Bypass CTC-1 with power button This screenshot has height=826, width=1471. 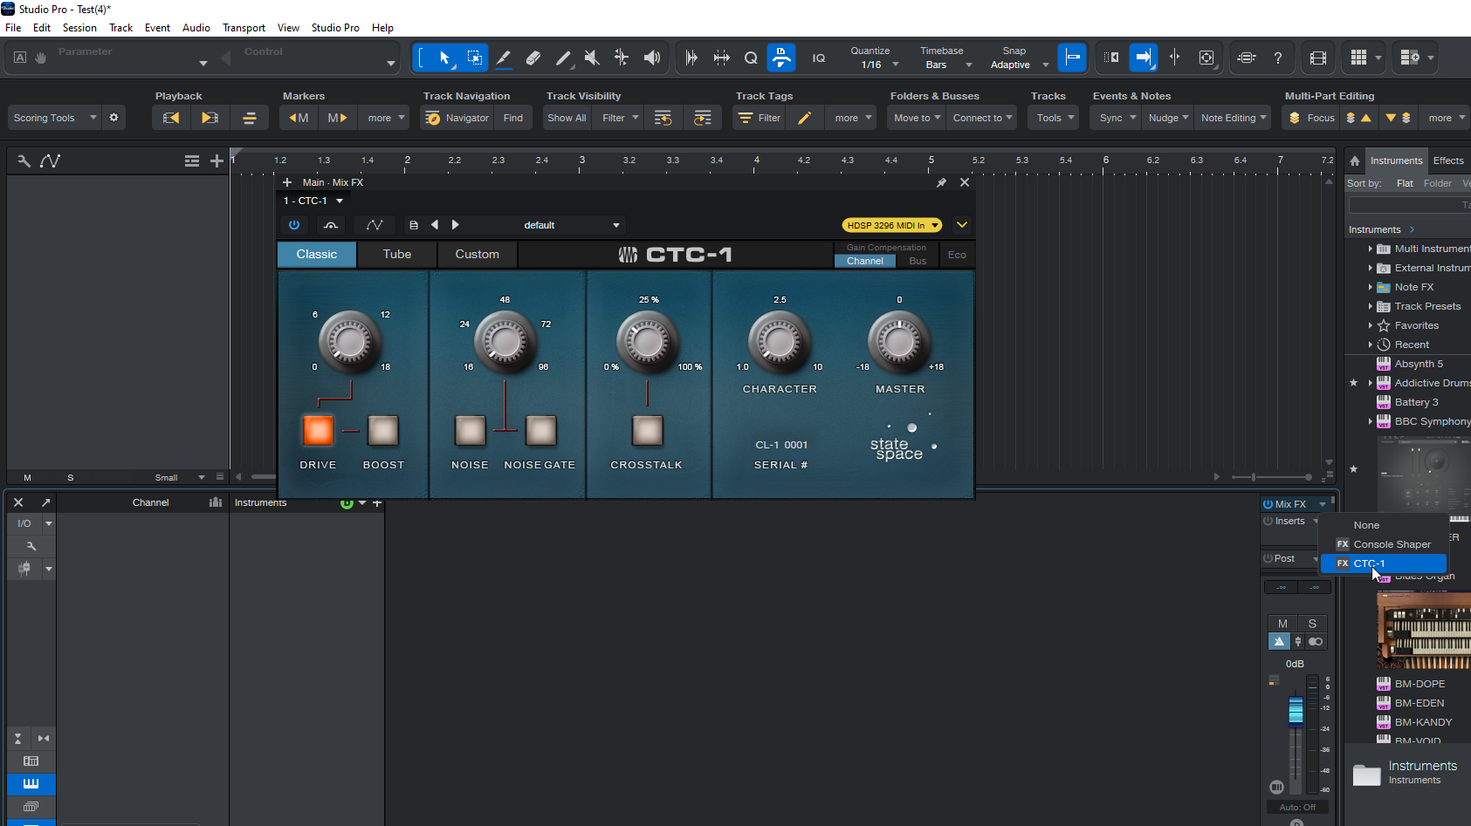pyautogui.click(x=294, y=225)
